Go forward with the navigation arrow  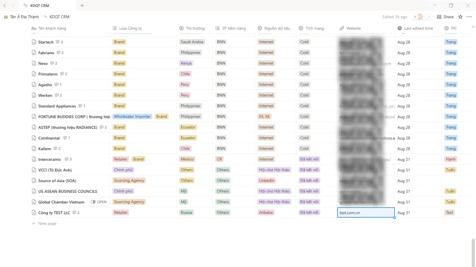[13, 6]
